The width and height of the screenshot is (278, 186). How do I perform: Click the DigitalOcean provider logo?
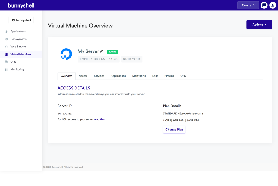pos(66,54)
